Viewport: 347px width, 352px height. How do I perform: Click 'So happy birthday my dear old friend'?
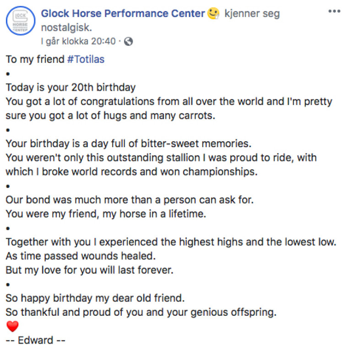tap(95, 298)
